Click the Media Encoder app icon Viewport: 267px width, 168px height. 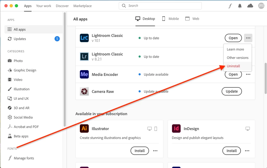(84, 74)
